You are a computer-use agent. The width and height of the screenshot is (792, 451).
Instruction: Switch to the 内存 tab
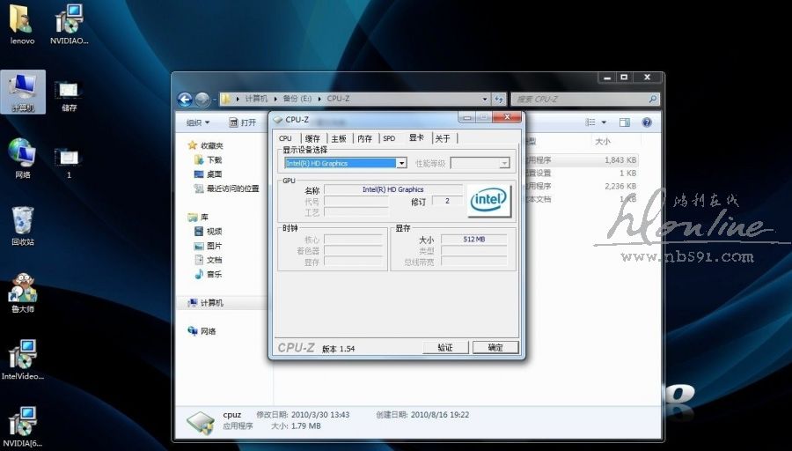[x=364, y=138]
